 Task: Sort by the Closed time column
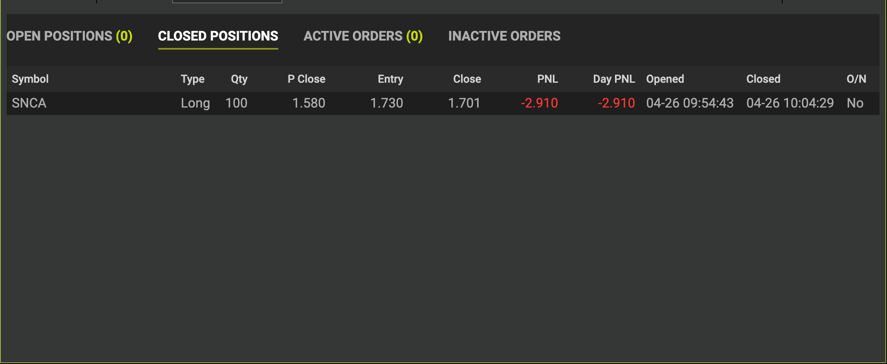[x=763, y=79]
